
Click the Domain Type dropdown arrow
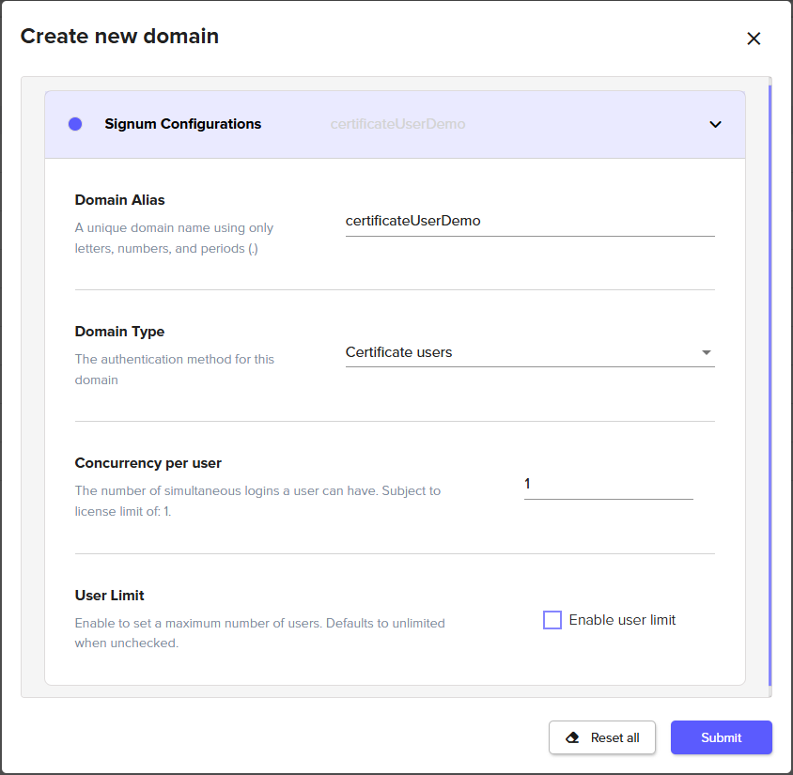pyautogui.click(x=706, y=353)
